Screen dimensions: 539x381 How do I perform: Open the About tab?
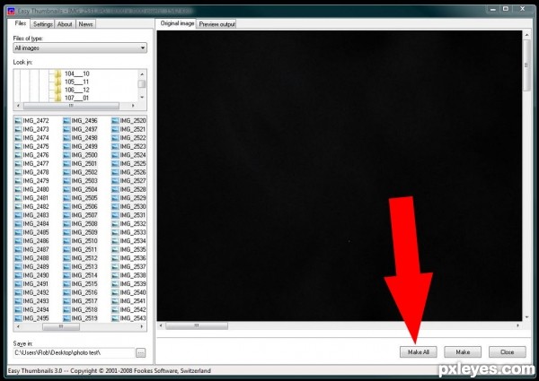tap(65, 24)
